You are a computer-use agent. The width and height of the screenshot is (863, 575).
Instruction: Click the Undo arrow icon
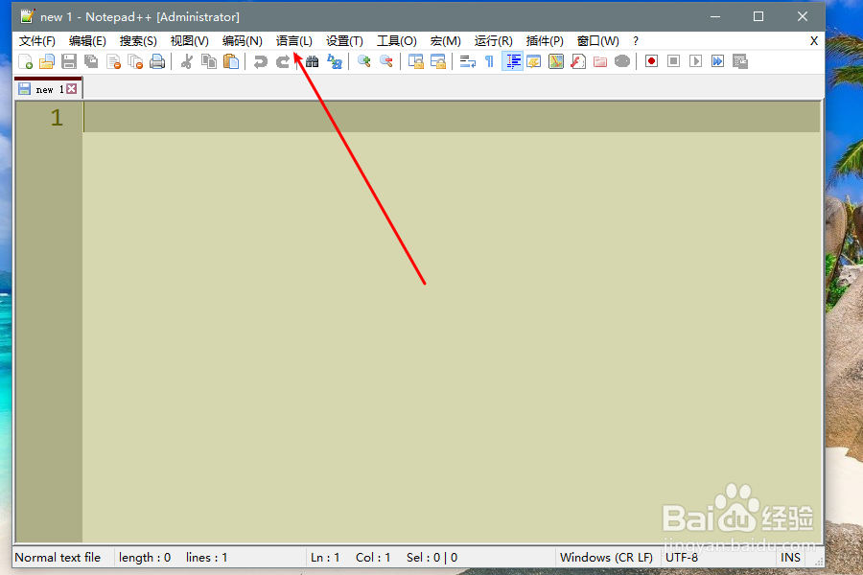(260, 61)
